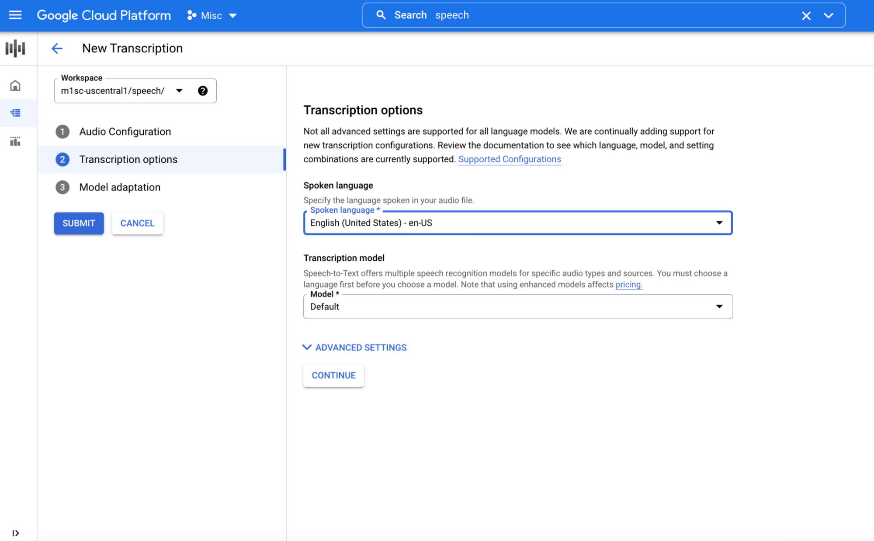The image size is (874, 541).
Task: Clear the search with the X icon
Action: point(806,16)
